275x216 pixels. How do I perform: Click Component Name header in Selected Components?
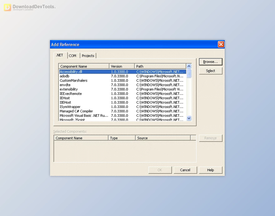81,138
